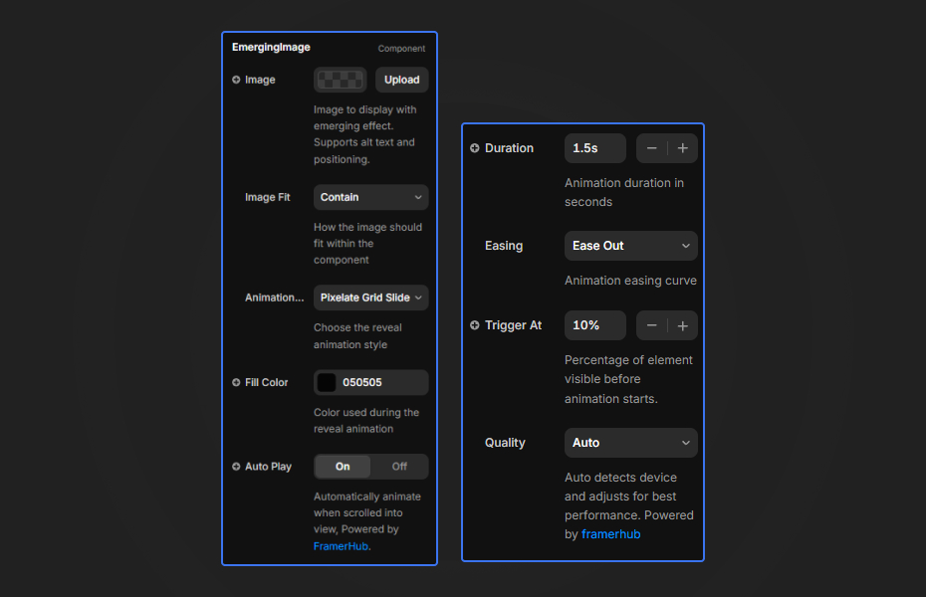The width and height of the screenshot is (926, 597).
Task: Increase Trigger At using the plus stepper
Action: coord(682,325)
